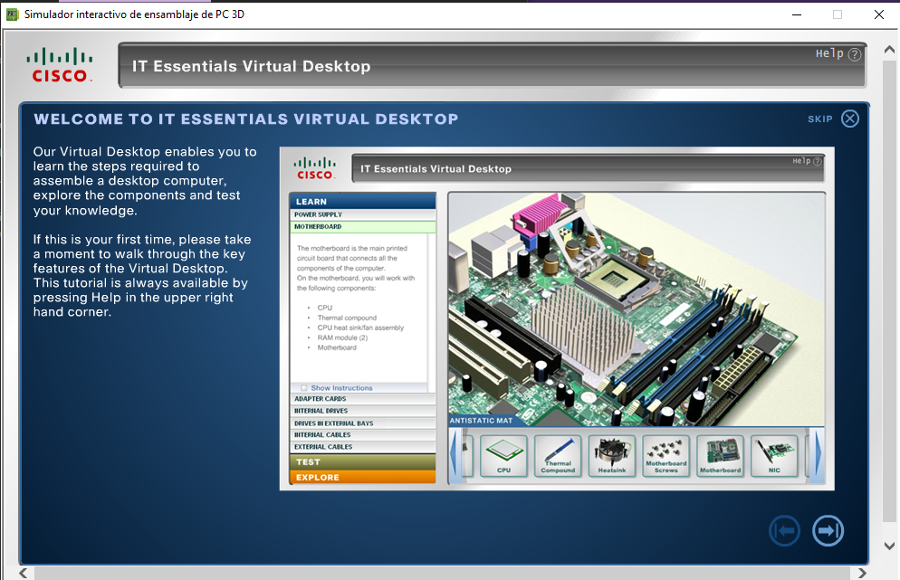900x580 pixels.
Task: Click the ANTISTATIC MAT label
Action: [x=481, y=421]
